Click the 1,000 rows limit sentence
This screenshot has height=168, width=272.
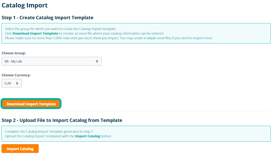click(x=109, y=38)
